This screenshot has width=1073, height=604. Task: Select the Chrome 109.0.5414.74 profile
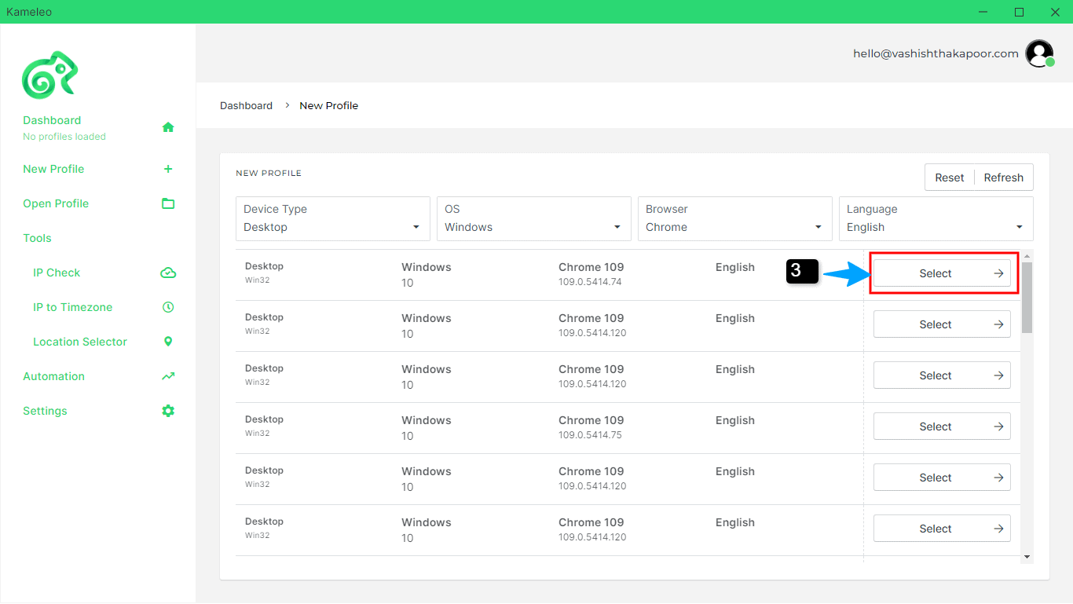point(942,273)
